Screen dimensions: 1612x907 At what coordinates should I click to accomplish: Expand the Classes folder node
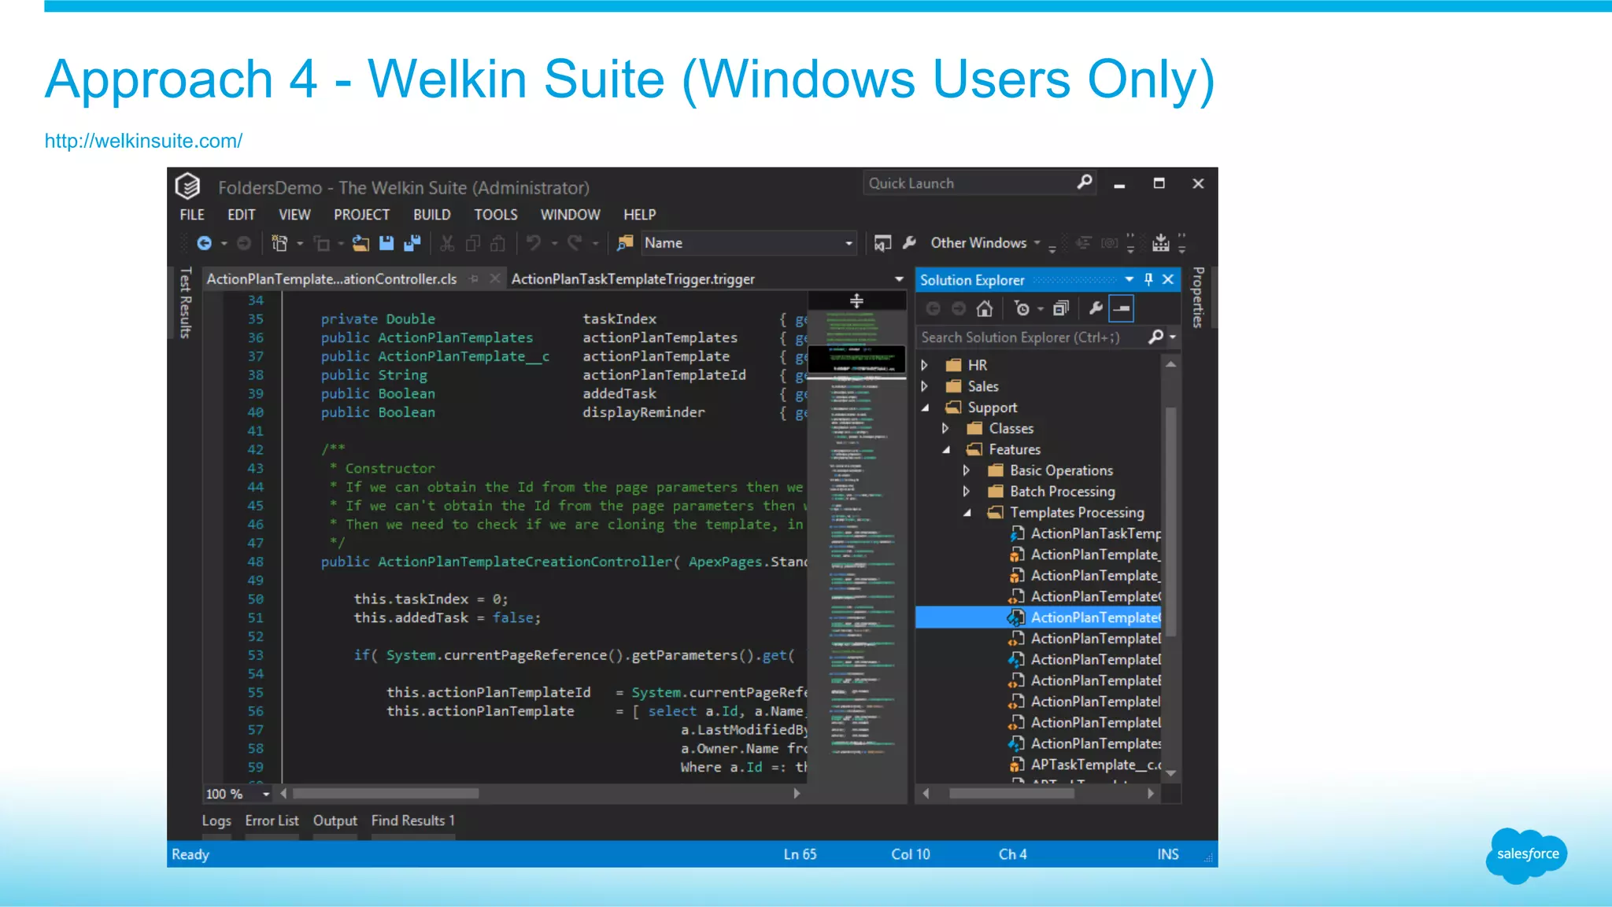point(945,429)
